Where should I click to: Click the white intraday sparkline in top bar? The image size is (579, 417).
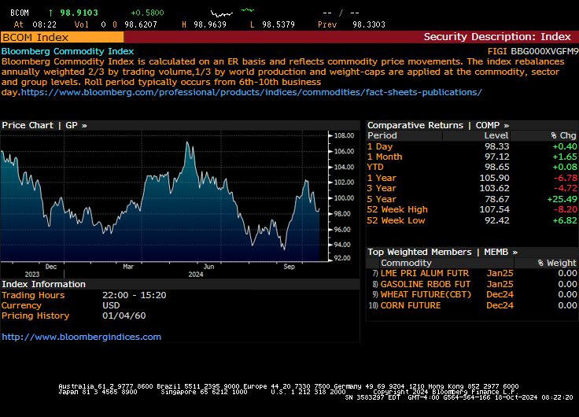(x=222, y=13)
